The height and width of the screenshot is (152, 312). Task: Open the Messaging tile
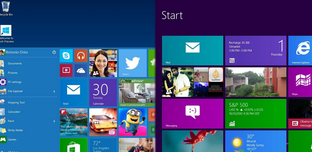[193, 114]
